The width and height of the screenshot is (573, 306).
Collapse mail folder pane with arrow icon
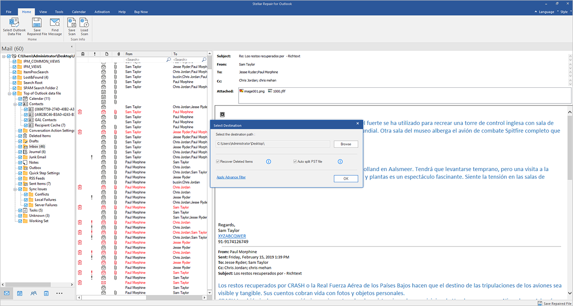(x=72, y=47)
